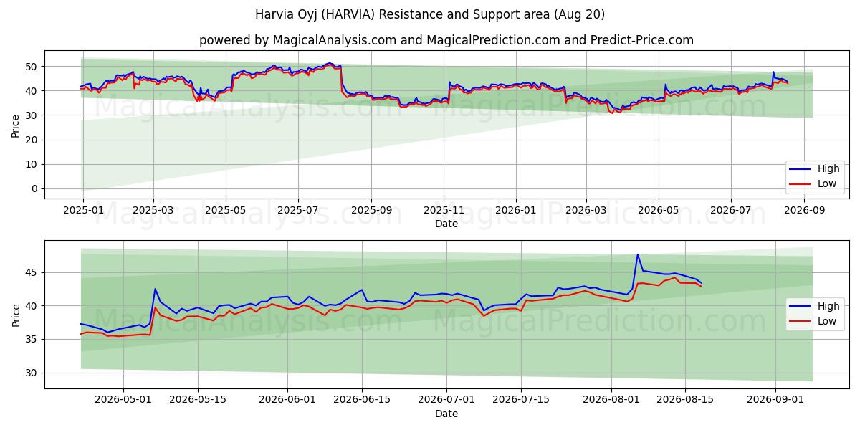The height and width of the screenshot is (430, 860).
Task: Click the 'Price' axis label of lower chart
Action: pos(16,315)
